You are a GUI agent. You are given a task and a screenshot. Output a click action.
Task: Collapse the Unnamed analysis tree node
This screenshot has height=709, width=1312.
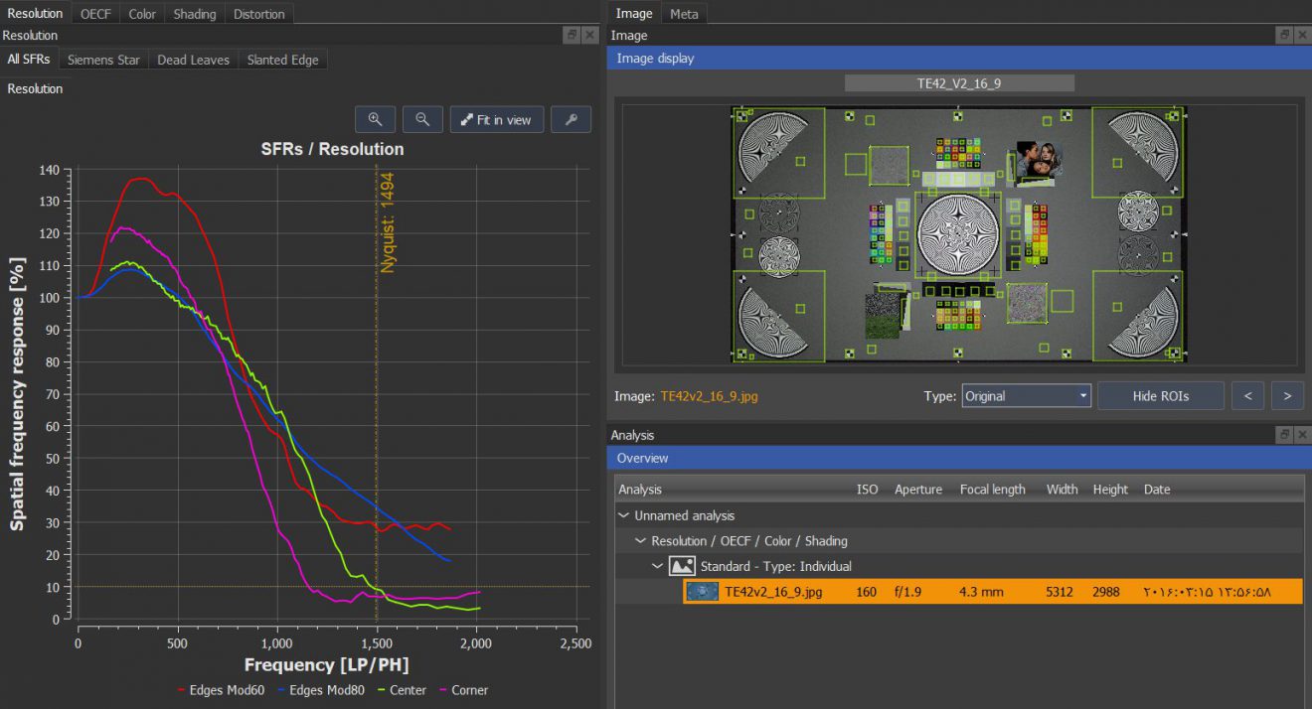(624, 515)
